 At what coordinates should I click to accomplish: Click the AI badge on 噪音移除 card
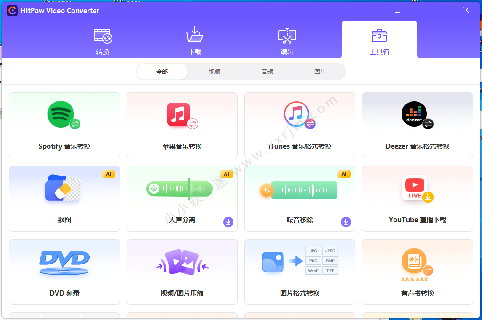[344, 174]
